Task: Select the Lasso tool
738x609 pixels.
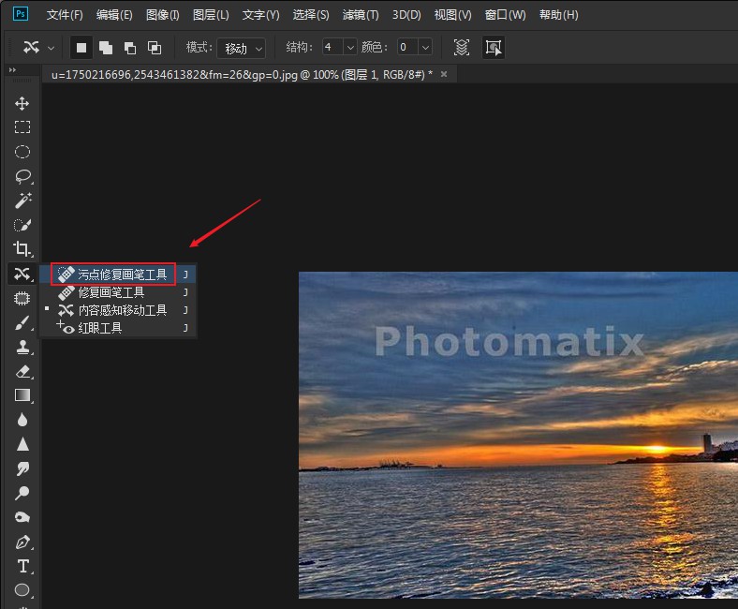Action: 22,176
